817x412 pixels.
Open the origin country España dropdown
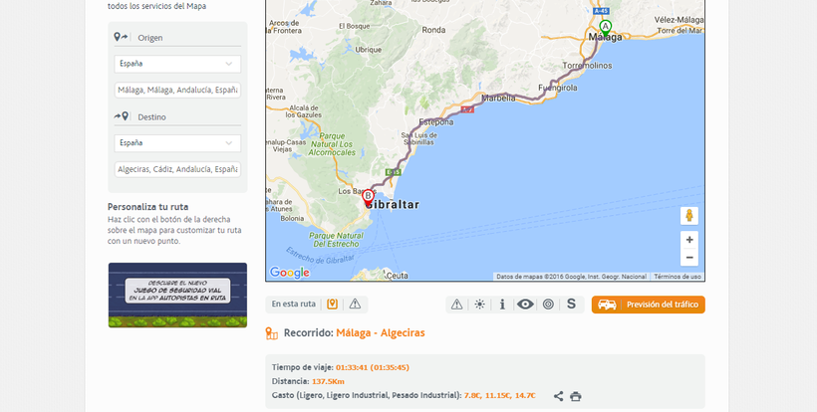(x=177, y=64)
